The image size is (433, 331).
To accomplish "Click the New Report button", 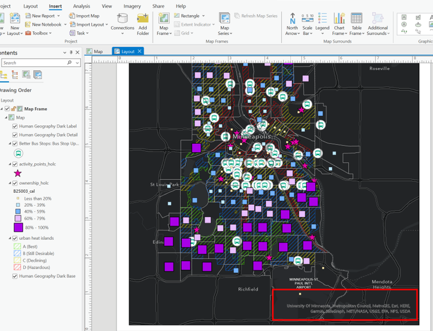I will coord(44,16).
